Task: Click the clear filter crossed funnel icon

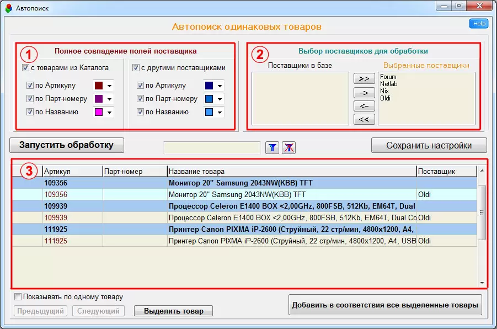Action: tap(288, 147)
